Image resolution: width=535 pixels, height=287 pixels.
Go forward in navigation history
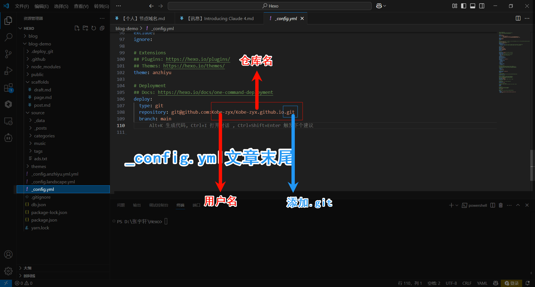click(160, 6)
